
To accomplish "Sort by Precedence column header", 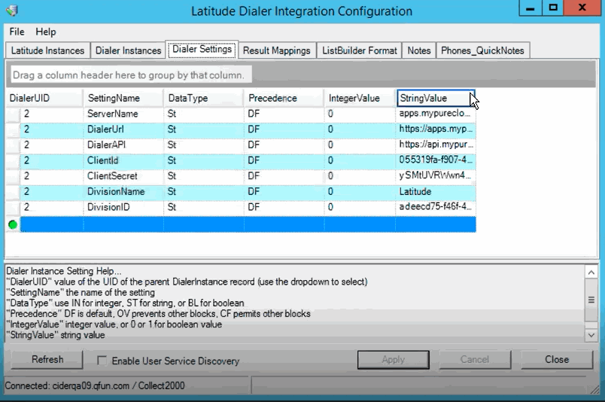I will [x=284, y=98].
